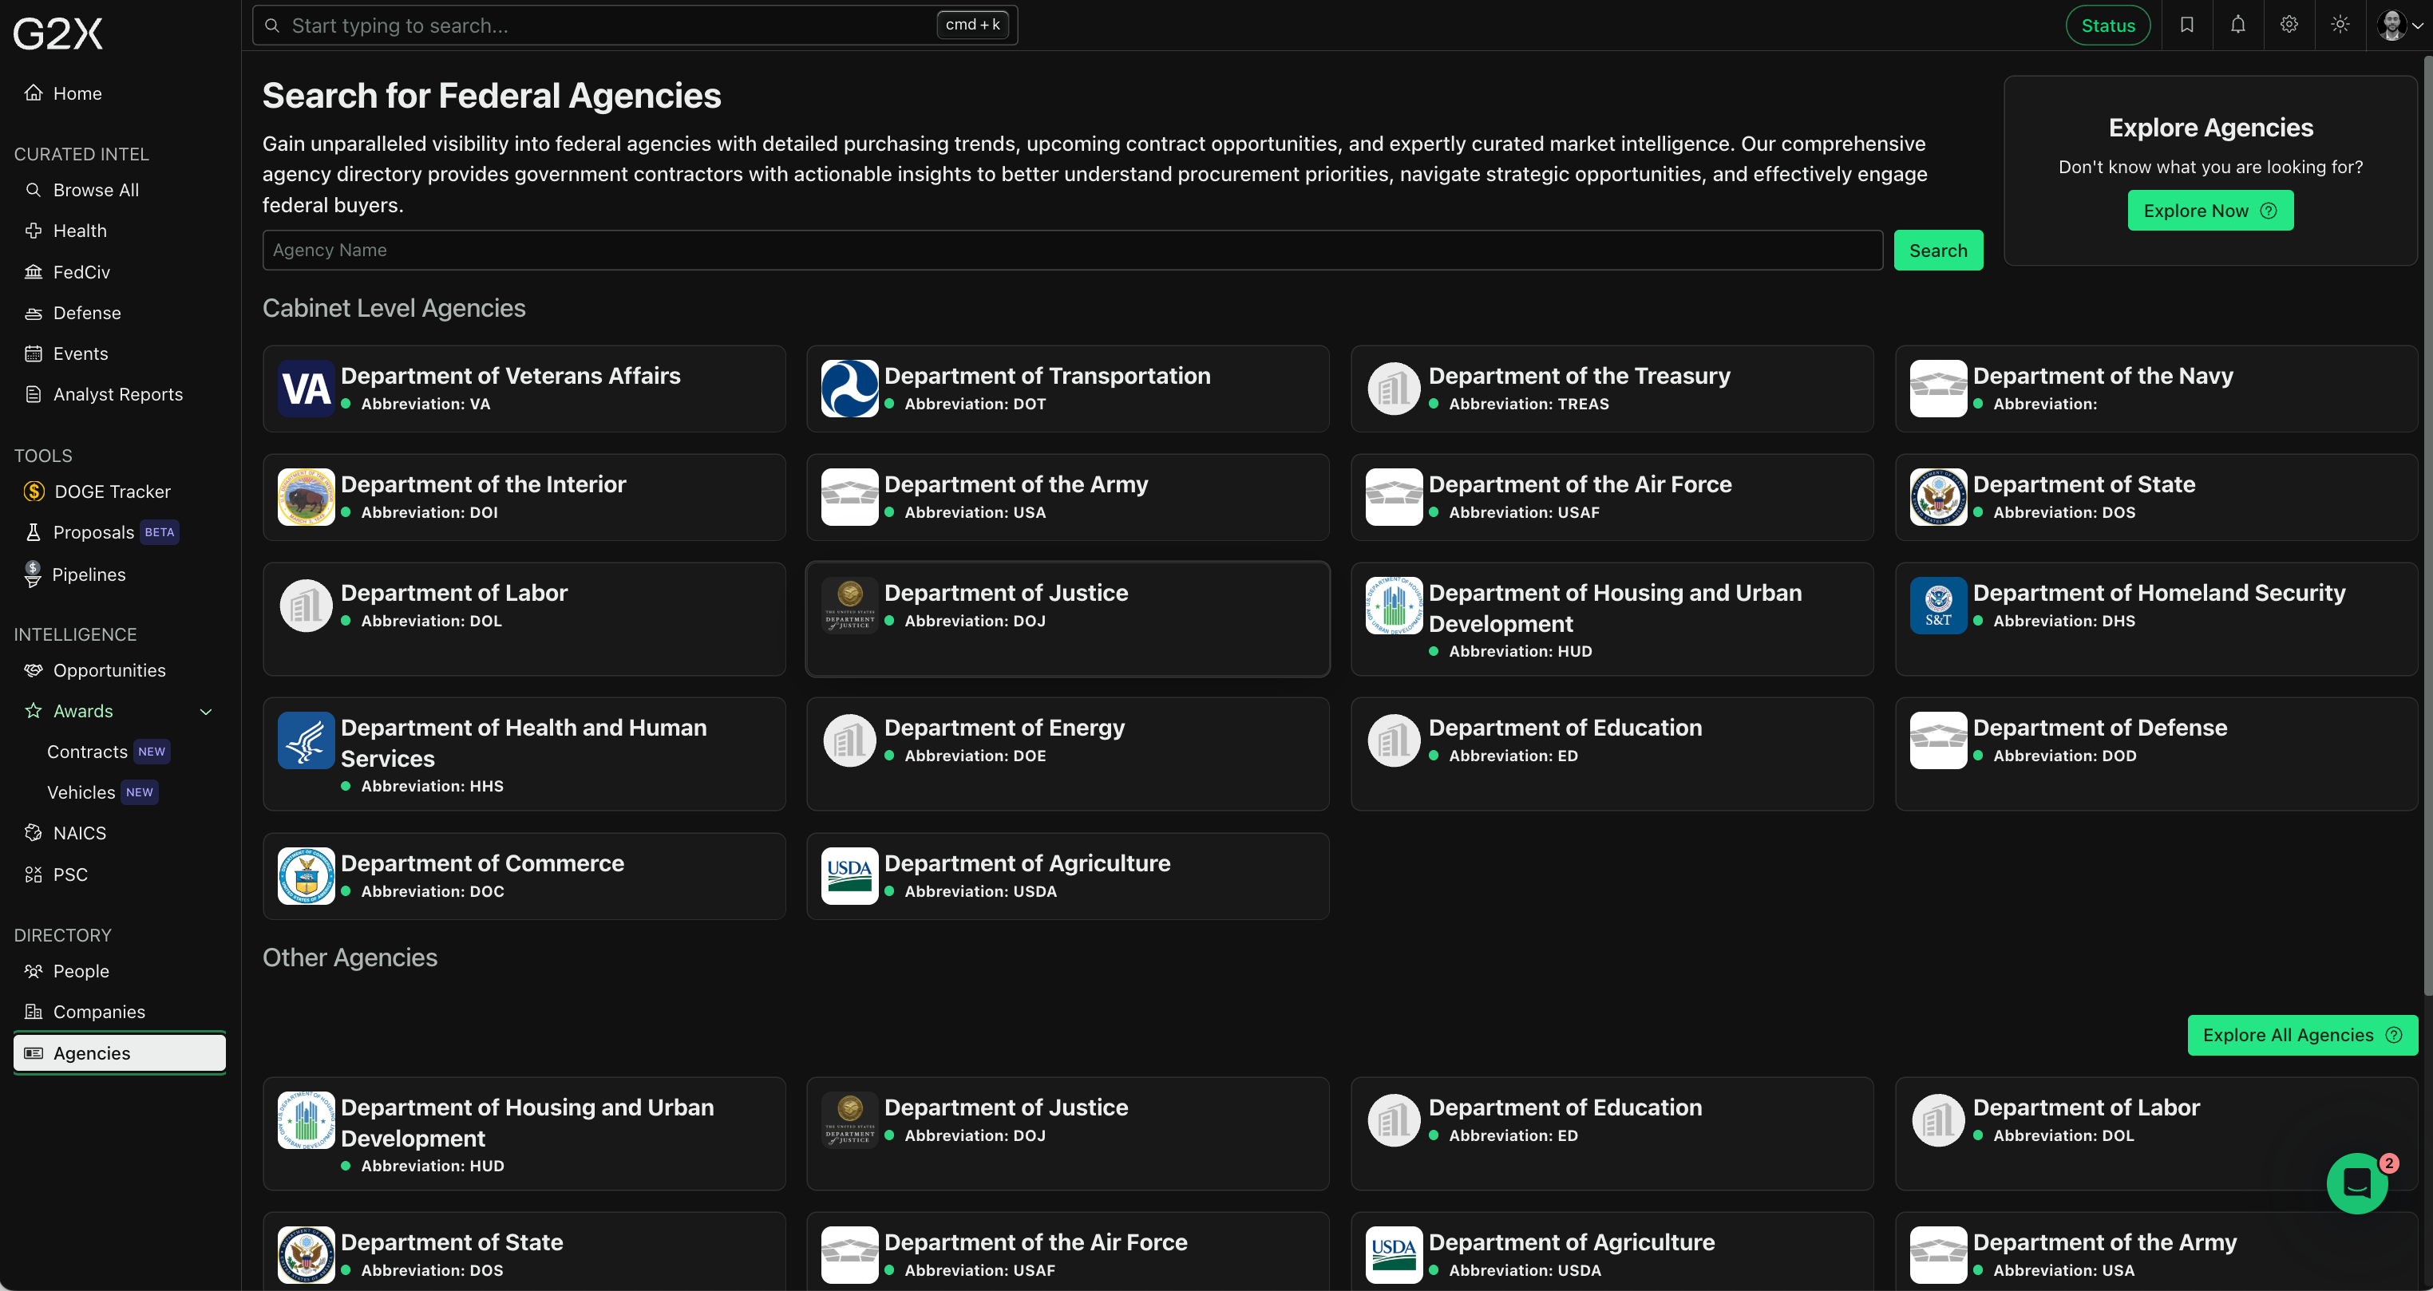Click HUD logo in Cabinet Level section

point(1394,606)
